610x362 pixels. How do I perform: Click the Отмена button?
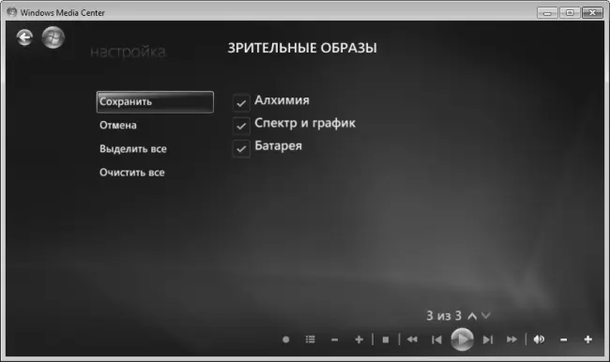click(x=118, y=126)
